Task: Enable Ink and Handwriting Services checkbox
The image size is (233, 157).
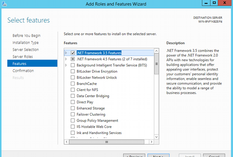Action: pyautogui.click(x=73, y=133)
